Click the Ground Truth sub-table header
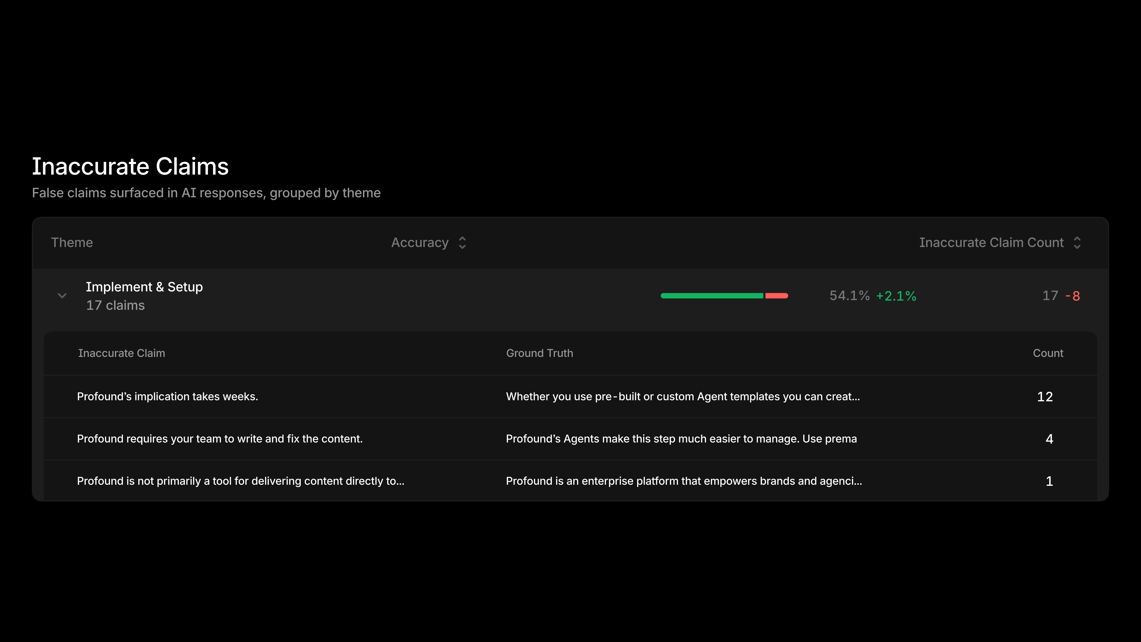Image resolution: width=1141 pixels, height=642 pixels. pos(539,353)
